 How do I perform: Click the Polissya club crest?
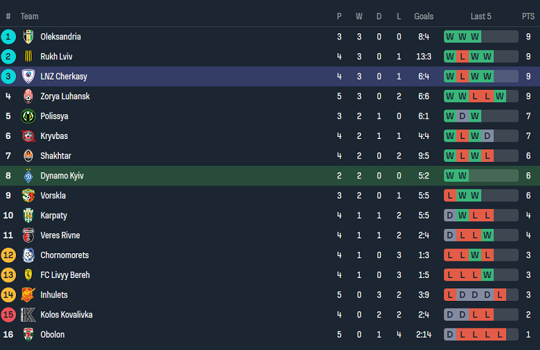pos(28,116)
